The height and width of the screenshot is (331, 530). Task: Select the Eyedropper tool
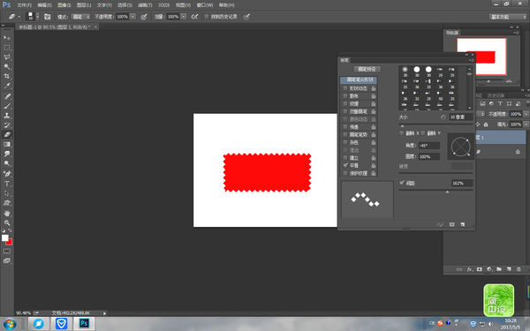[7, 87]
